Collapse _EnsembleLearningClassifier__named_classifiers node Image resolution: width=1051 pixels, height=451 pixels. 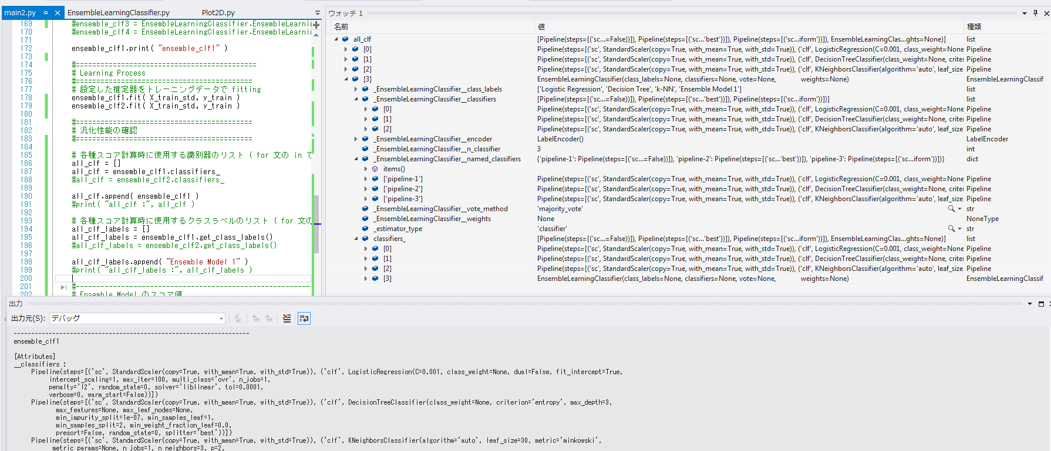(x=356, y=159)
